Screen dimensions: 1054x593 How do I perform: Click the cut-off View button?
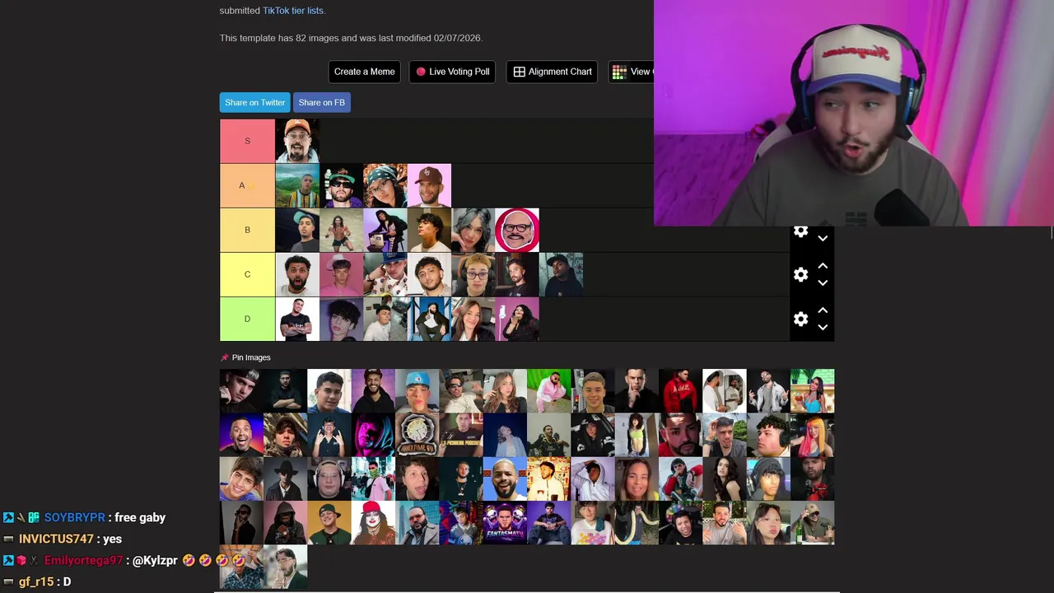click(631, 72)
